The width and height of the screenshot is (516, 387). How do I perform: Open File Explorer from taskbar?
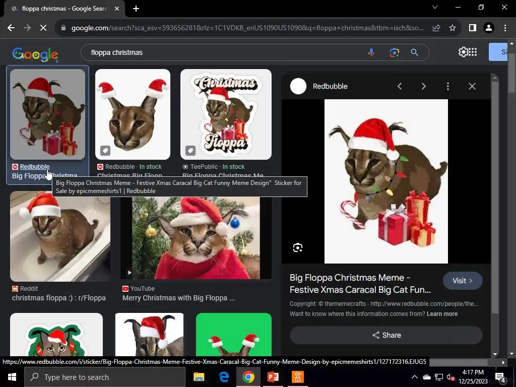click(x=199, y=377)
